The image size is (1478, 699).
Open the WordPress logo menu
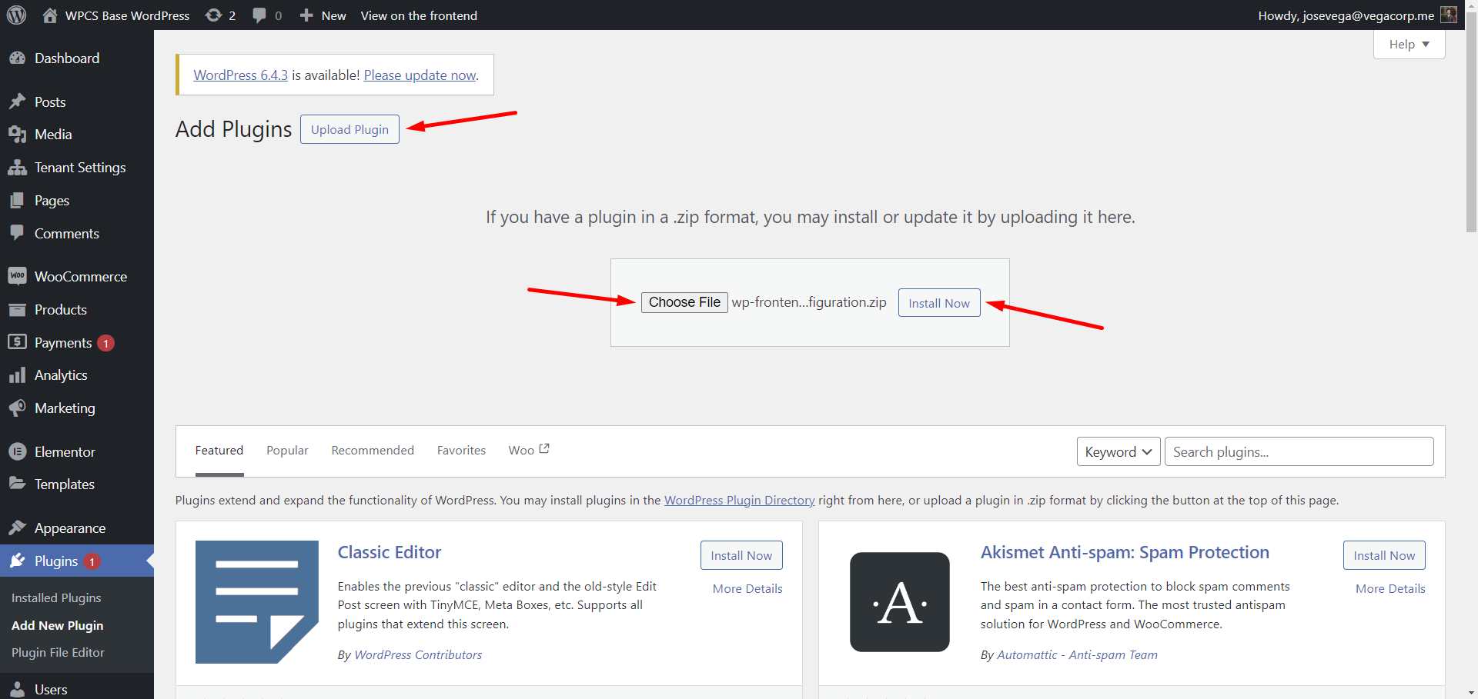point(17,15)
